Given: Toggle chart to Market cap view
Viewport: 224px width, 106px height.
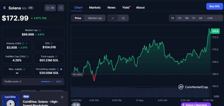Looking at the screenshot, I should (x=95, y=18).
